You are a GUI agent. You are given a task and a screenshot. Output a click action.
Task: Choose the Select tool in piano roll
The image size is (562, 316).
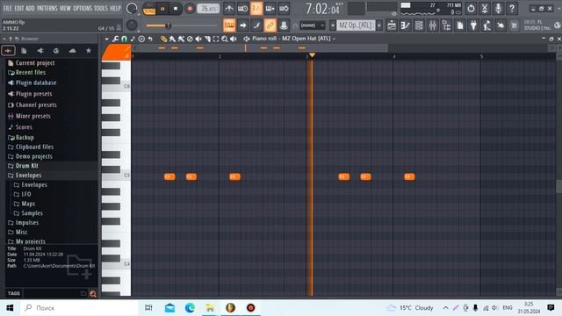[216, 39]
